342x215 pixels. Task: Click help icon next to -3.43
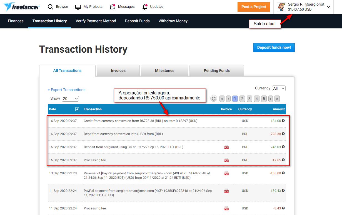[x=283, y=208]
